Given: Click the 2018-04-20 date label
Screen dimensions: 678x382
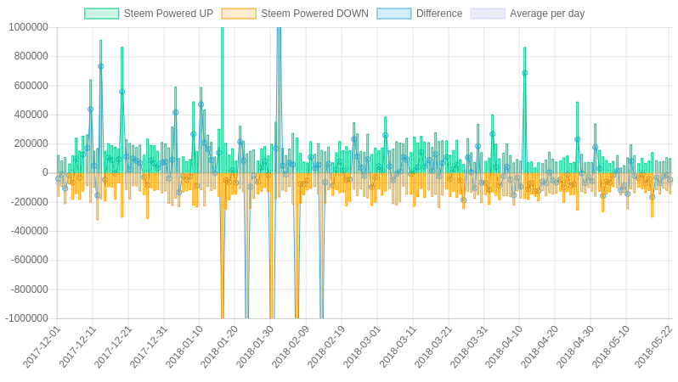Looking at the screenshot, I should coord(540,347).
